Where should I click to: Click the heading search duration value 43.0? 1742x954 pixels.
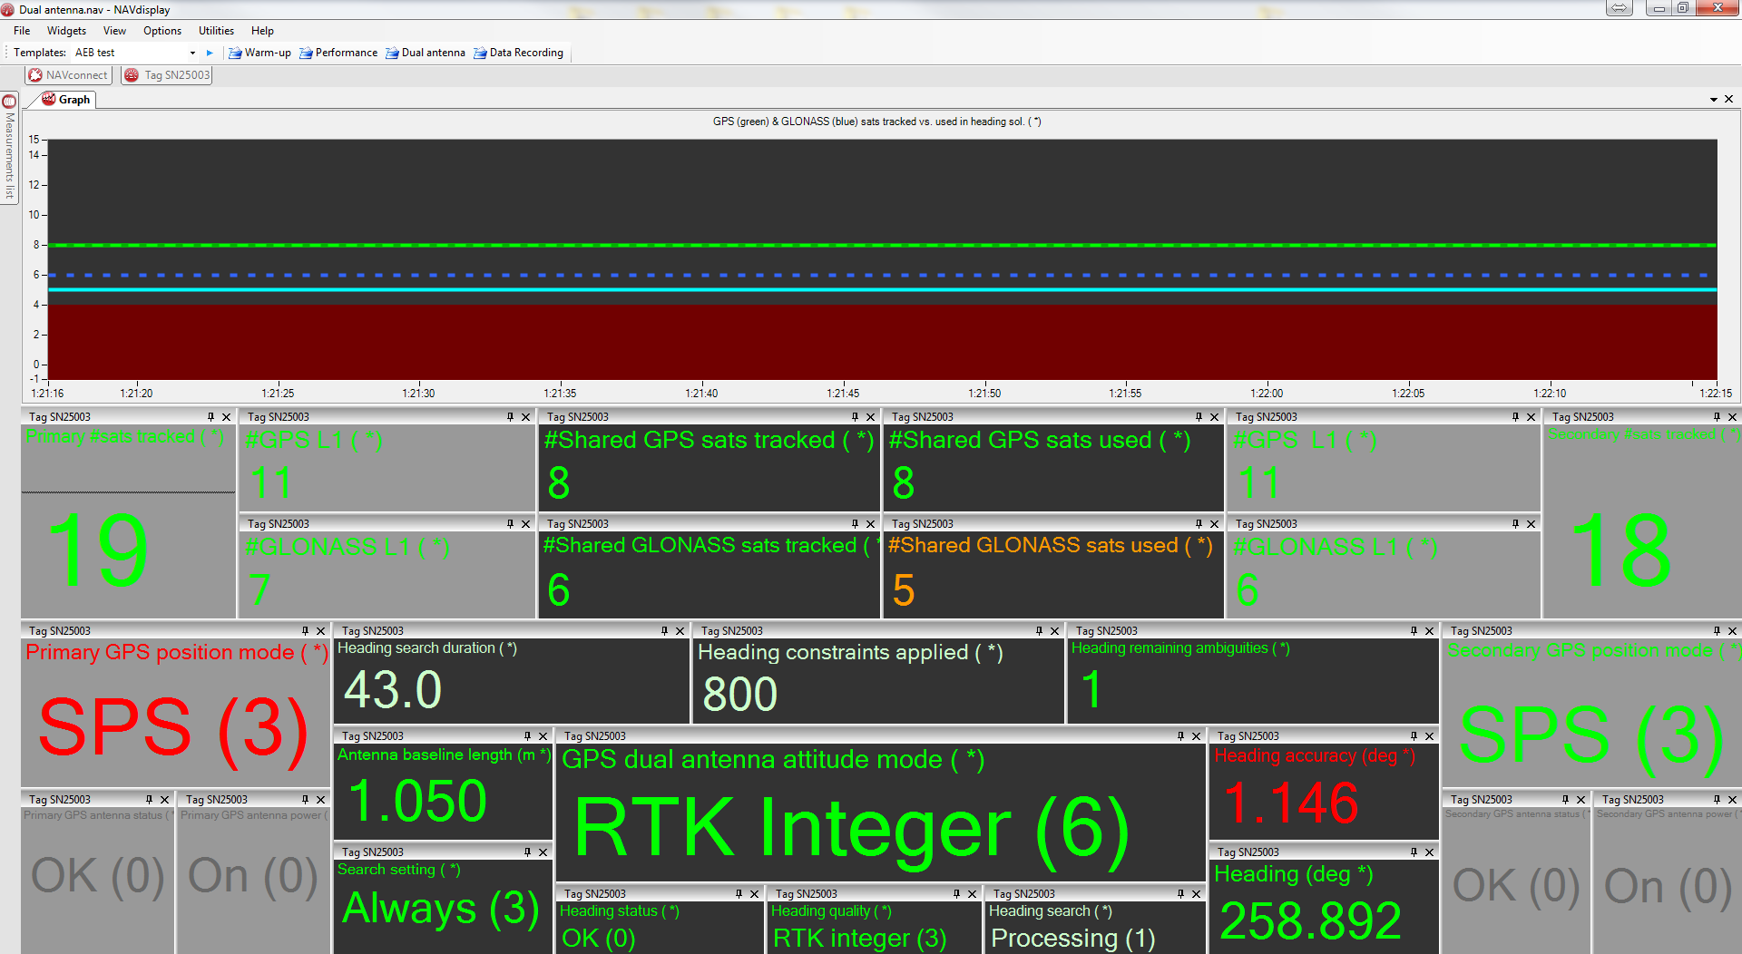click(x=393, y=690)
